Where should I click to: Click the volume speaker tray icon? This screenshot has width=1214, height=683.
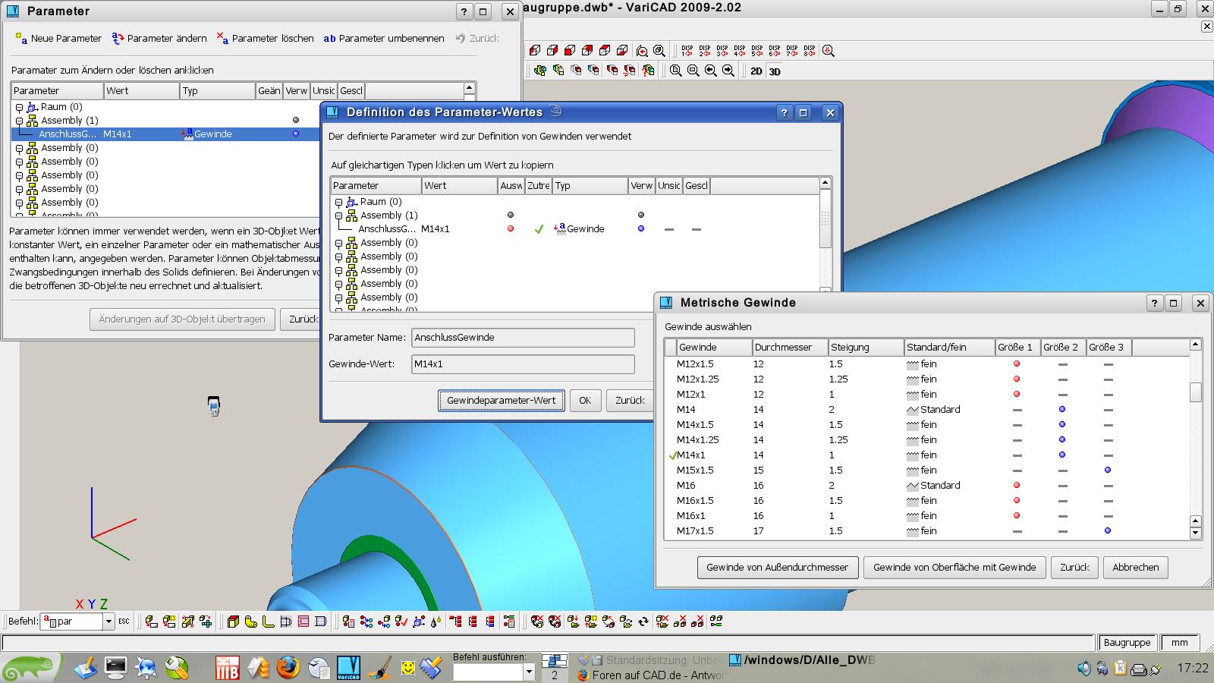(x=1083, y=669)
